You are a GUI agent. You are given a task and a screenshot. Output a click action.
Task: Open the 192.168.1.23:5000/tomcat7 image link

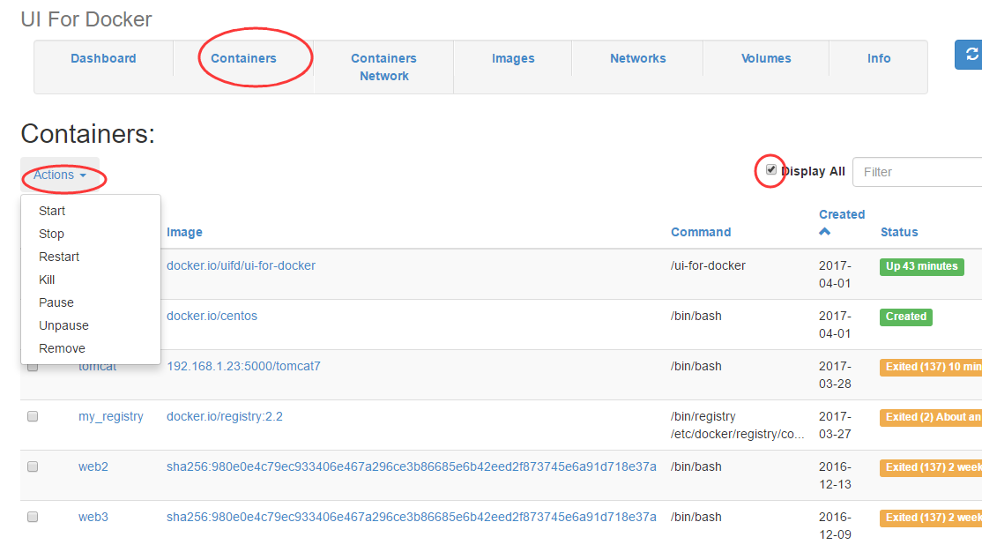pyautogui.click(x=243, y=366)
